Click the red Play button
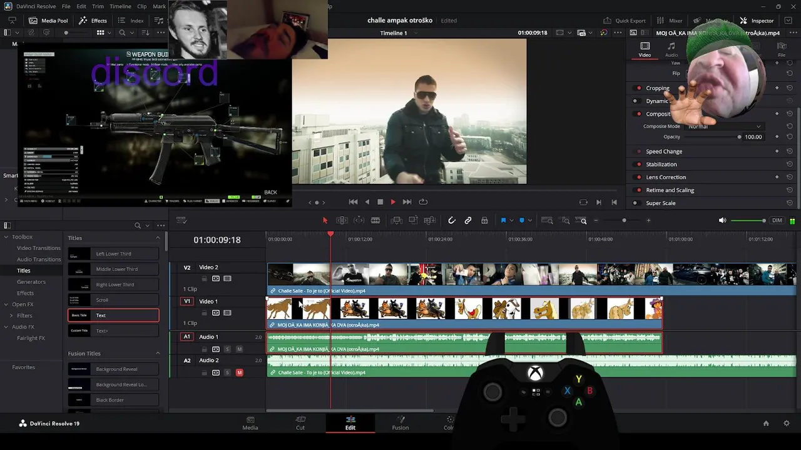 tap(393, 202)
